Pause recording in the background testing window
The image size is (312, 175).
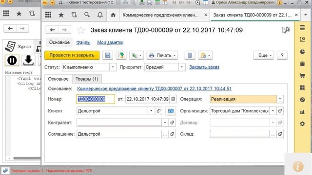pyautogui.click(x=12, y=60)
